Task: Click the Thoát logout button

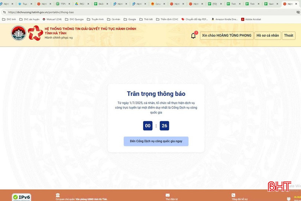Action: point(288,36)
